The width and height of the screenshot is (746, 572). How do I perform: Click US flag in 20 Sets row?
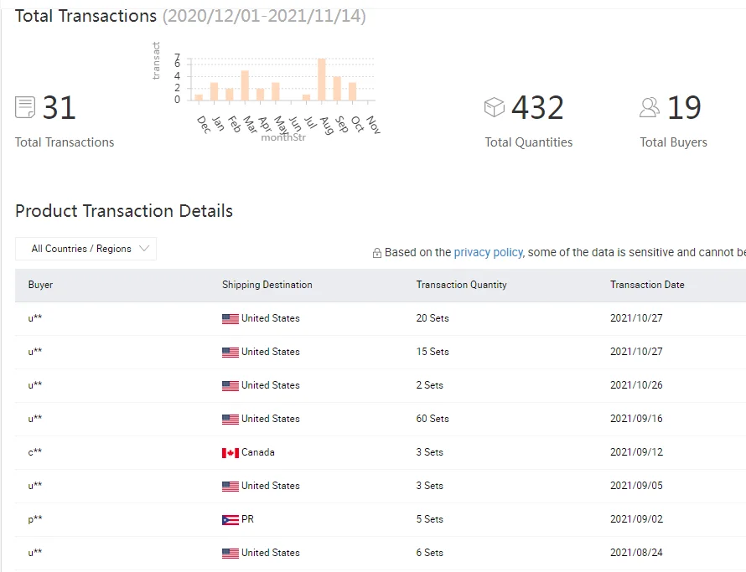[x=230, y=318]
